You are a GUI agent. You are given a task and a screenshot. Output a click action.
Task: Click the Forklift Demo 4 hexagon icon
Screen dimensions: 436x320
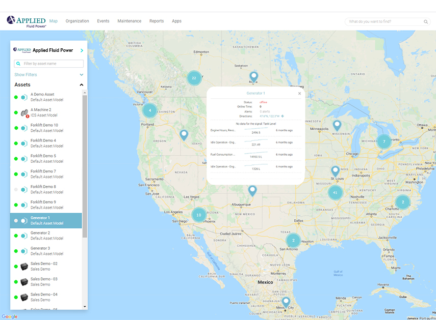[24, 143]
